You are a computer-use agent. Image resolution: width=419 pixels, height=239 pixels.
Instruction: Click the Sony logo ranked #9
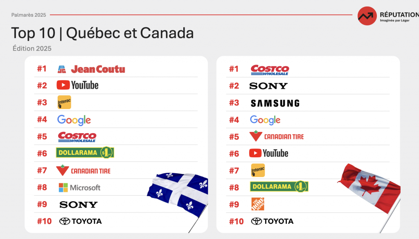[x=79, y=204]
